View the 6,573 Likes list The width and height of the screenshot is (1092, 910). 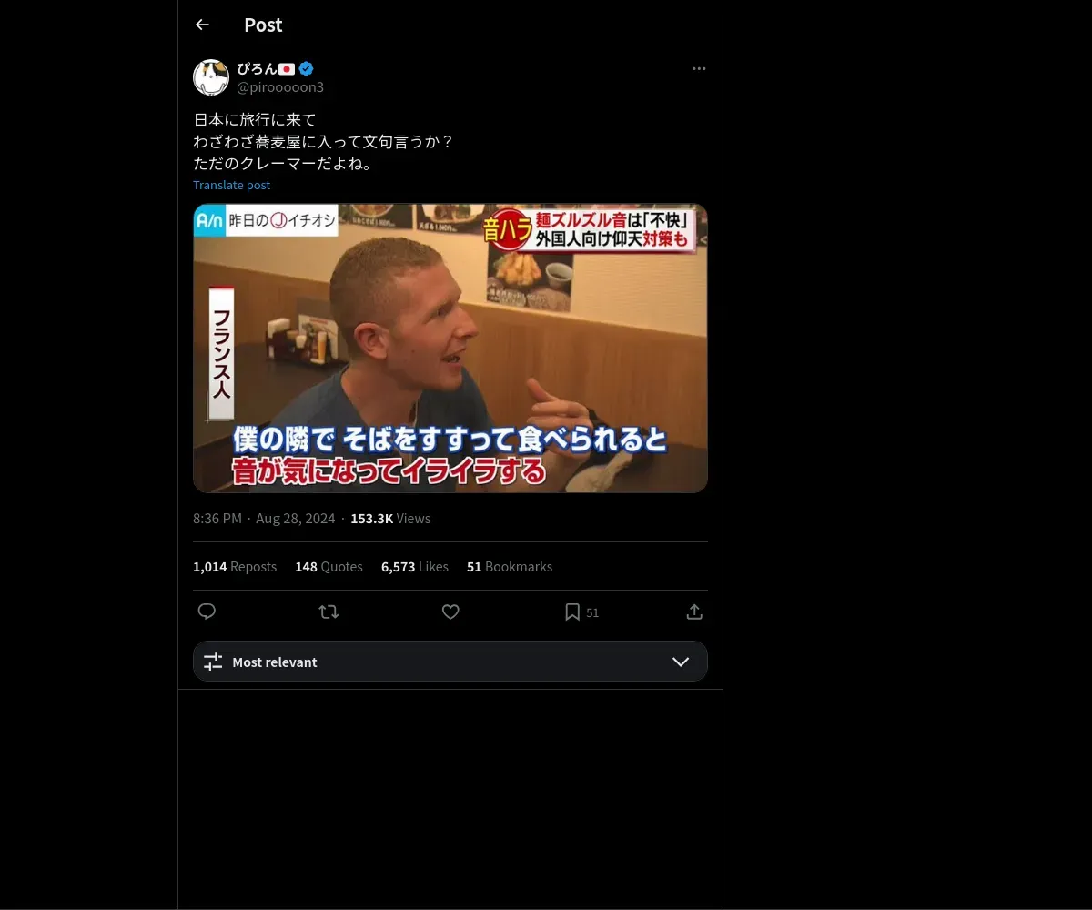tap(415, 566)
